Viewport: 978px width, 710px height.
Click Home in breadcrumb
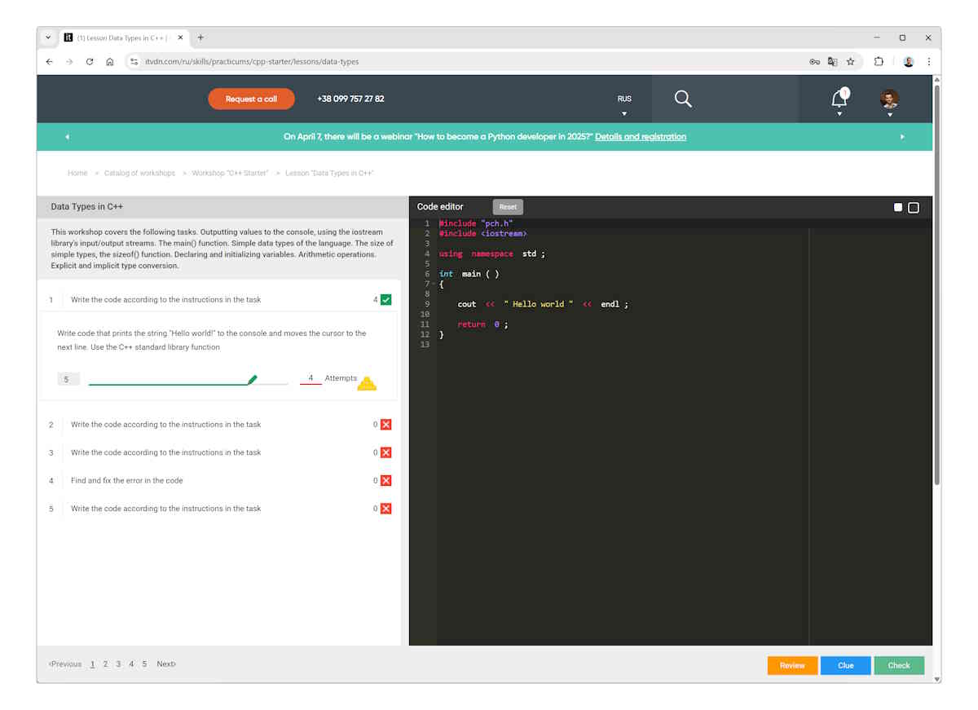coord(77,173)
